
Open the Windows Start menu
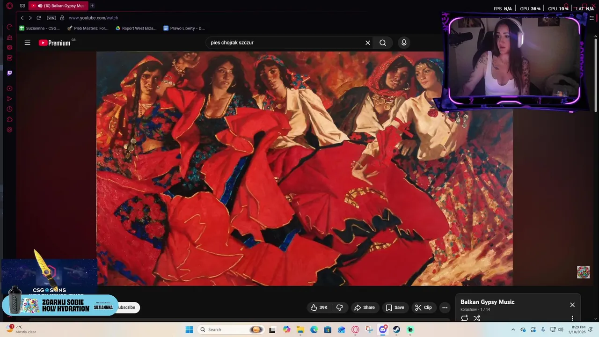pyautogui.click(x=189, y=330)
